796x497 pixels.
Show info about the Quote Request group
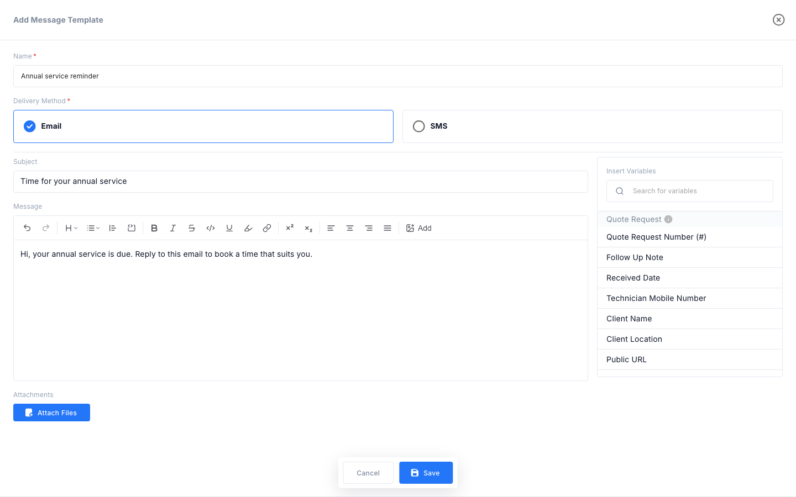[x=668, y=219]
